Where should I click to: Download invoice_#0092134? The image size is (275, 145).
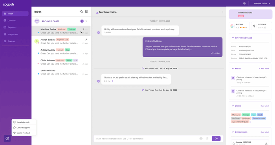(x=266, y=143)
